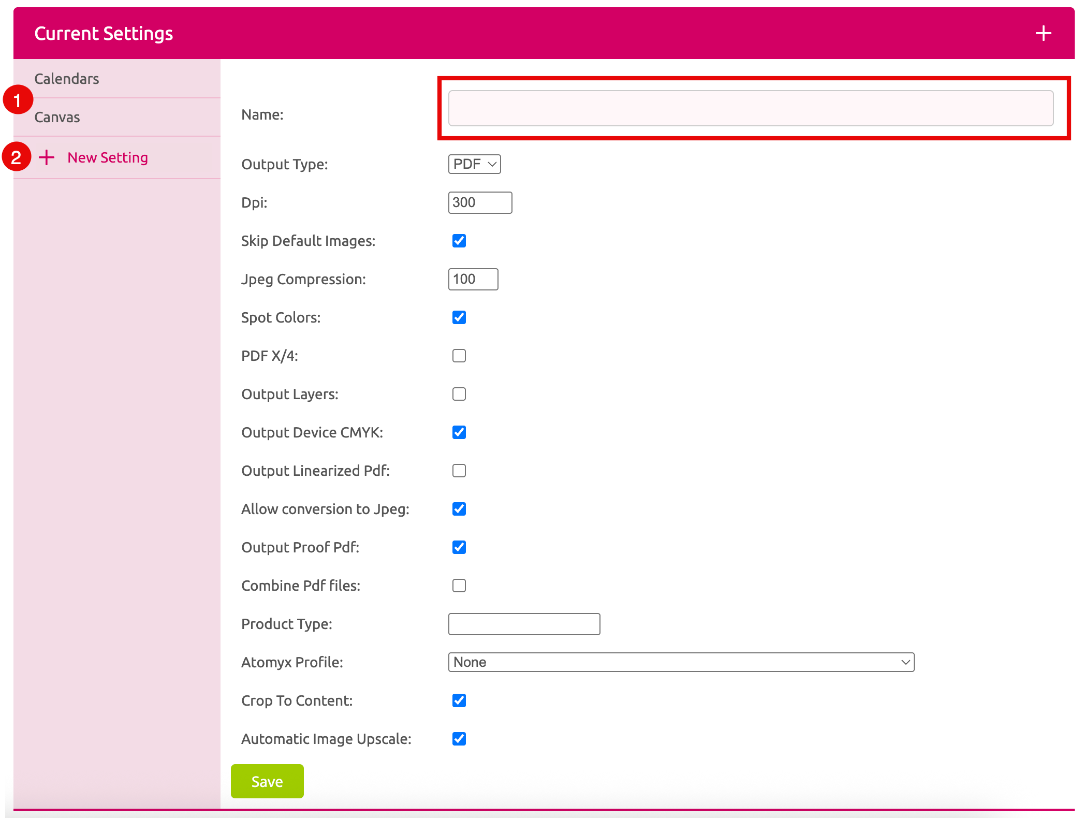The height and width of the screenshot is (818, 1084).
Task: Click the Product Type input field
Action: tap(524, 624)
